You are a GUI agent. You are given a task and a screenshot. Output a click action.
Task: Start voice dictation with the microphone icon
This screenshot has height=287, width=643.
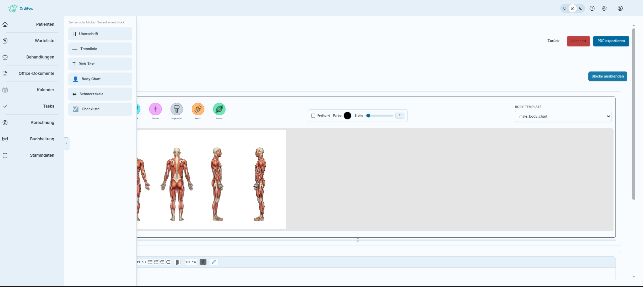click(203, 262)
